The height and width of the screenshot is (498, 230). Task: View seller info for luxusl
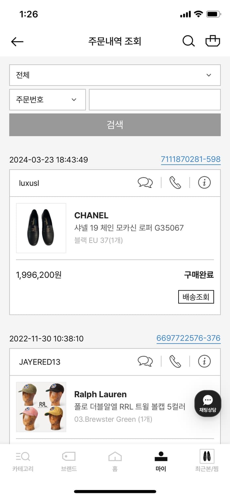point(204,182)
